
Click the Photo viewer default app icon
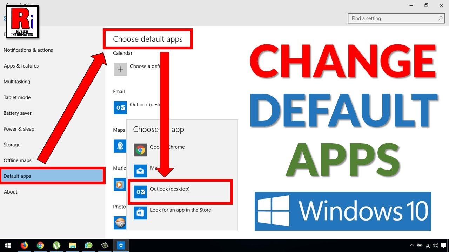(x=120, y=223)
